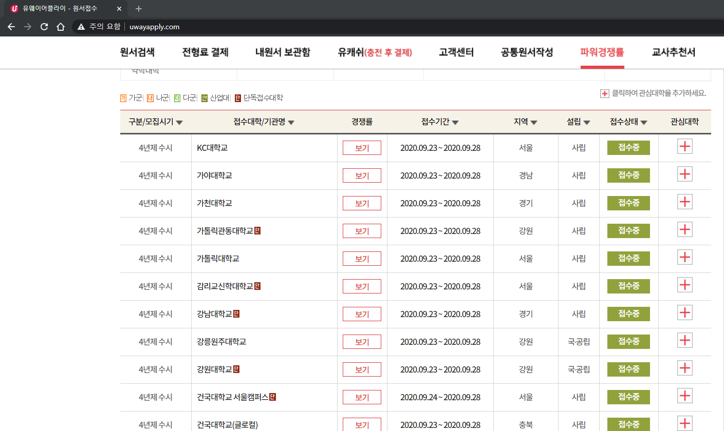Click 경쟁률 column header
724x431 pixels.
pos(362,122)
